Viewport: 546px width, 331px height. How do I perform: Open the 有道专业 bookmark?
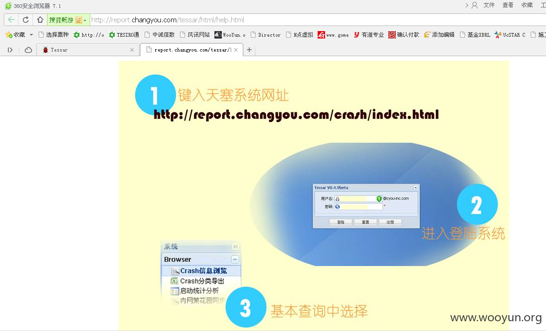pyautogui.click(x=369, y=35)
